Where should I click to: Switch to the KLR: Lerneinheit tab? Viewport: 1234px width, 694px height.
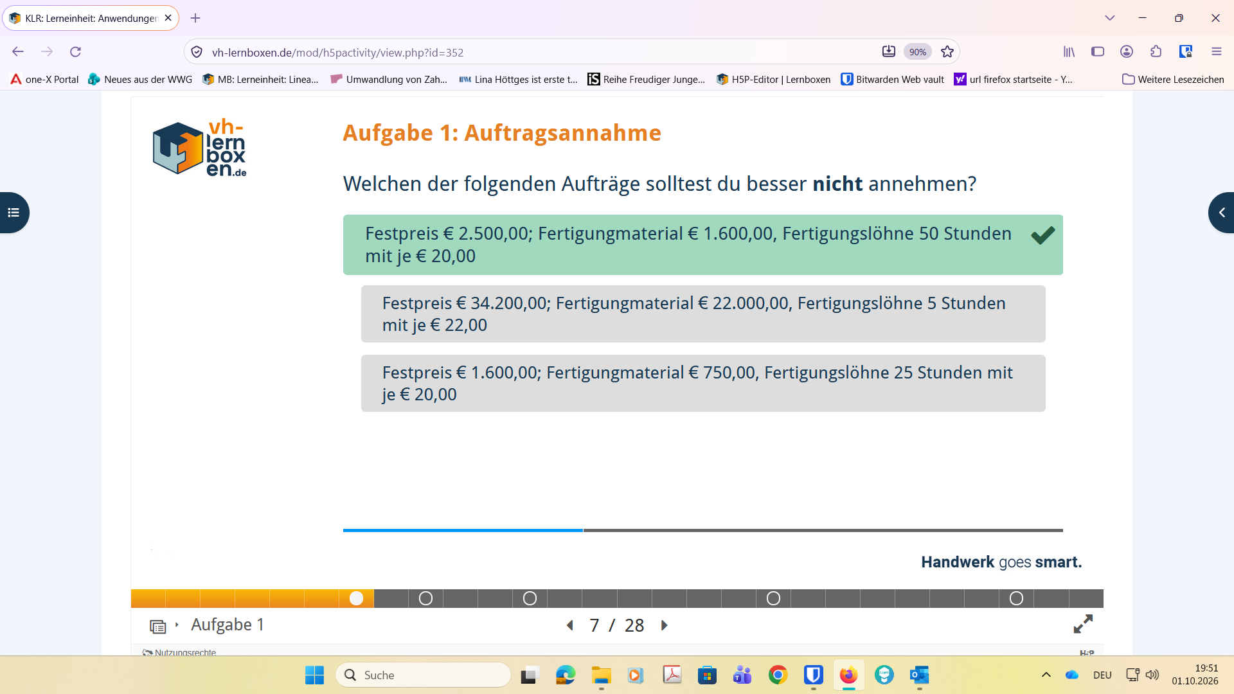click(91, 18)
